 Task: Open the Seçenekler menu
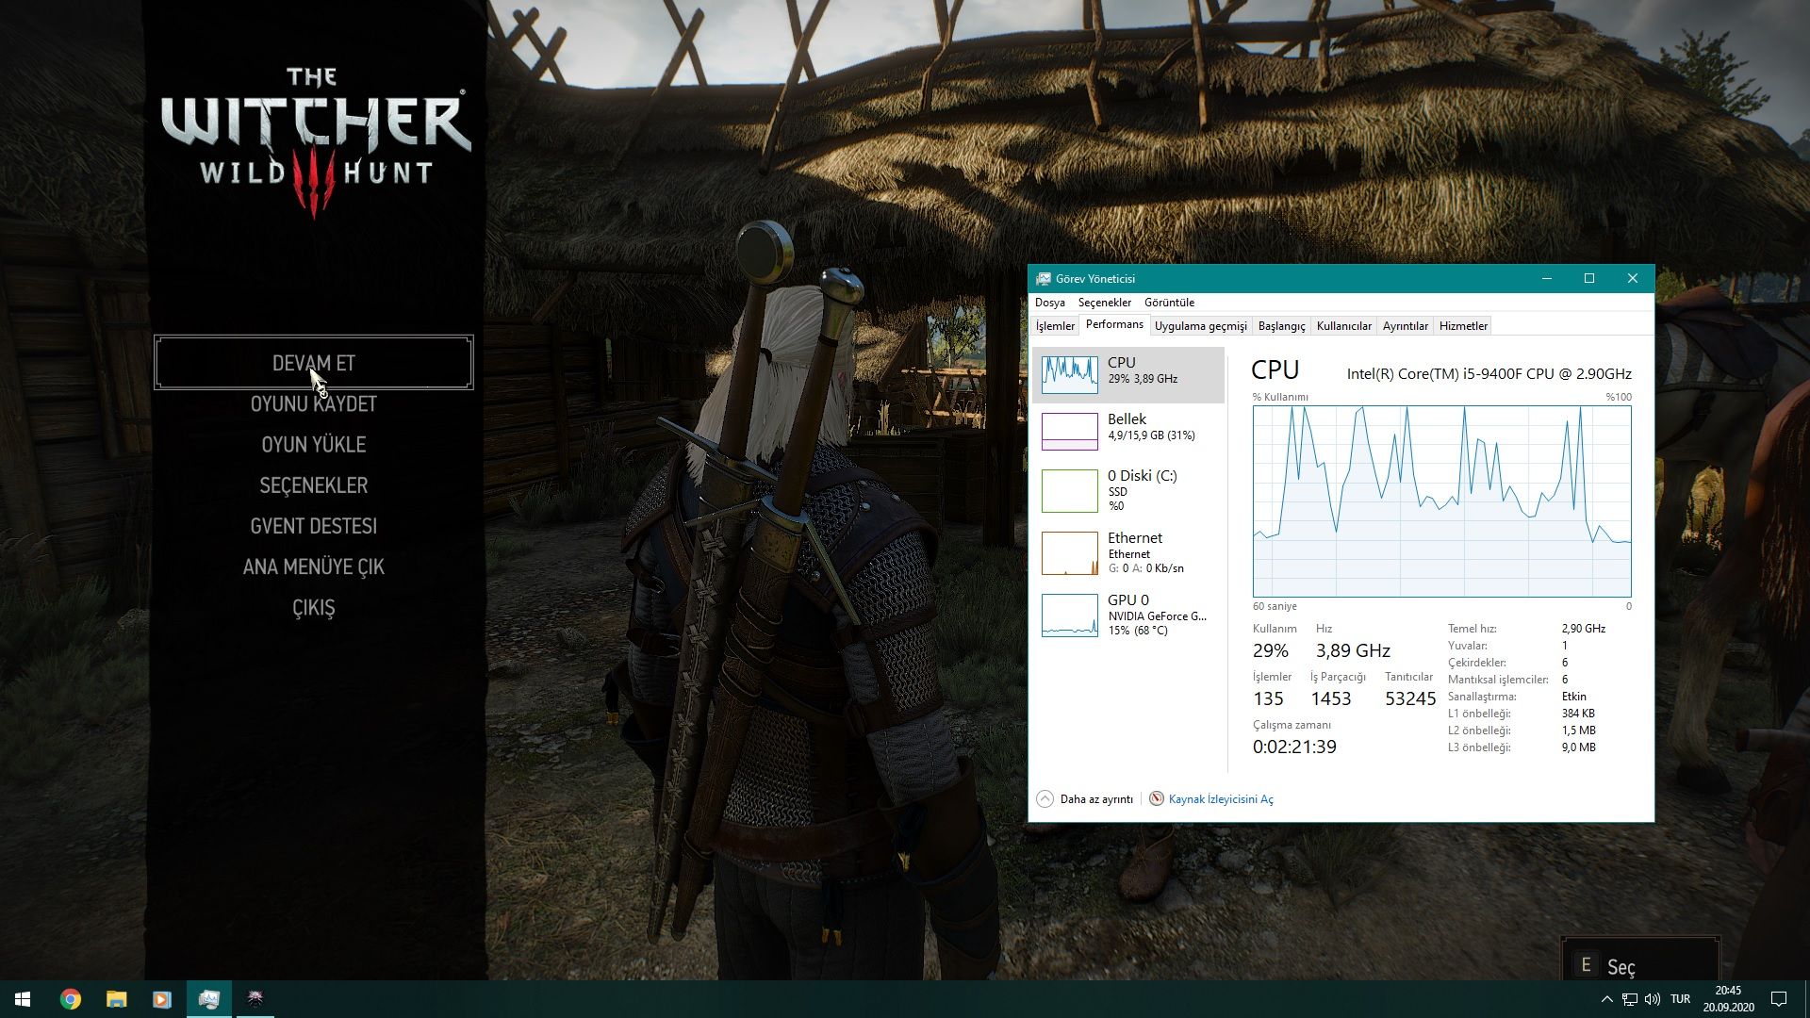pos(1104,303)
